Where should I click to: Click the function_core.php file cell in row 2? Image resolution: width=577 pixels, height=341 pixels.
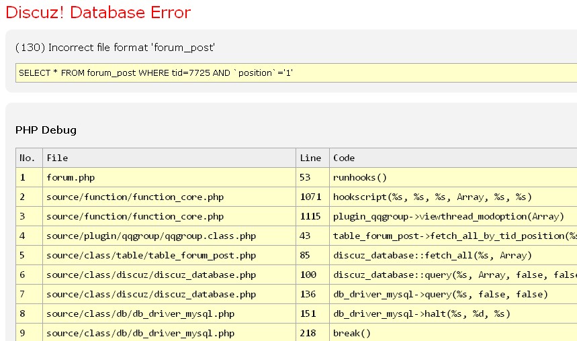pos(169,197)
